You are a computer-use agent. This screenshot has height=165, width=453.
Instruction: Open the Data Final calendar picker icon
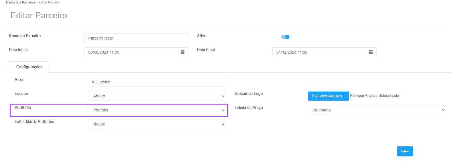[371, 52]
